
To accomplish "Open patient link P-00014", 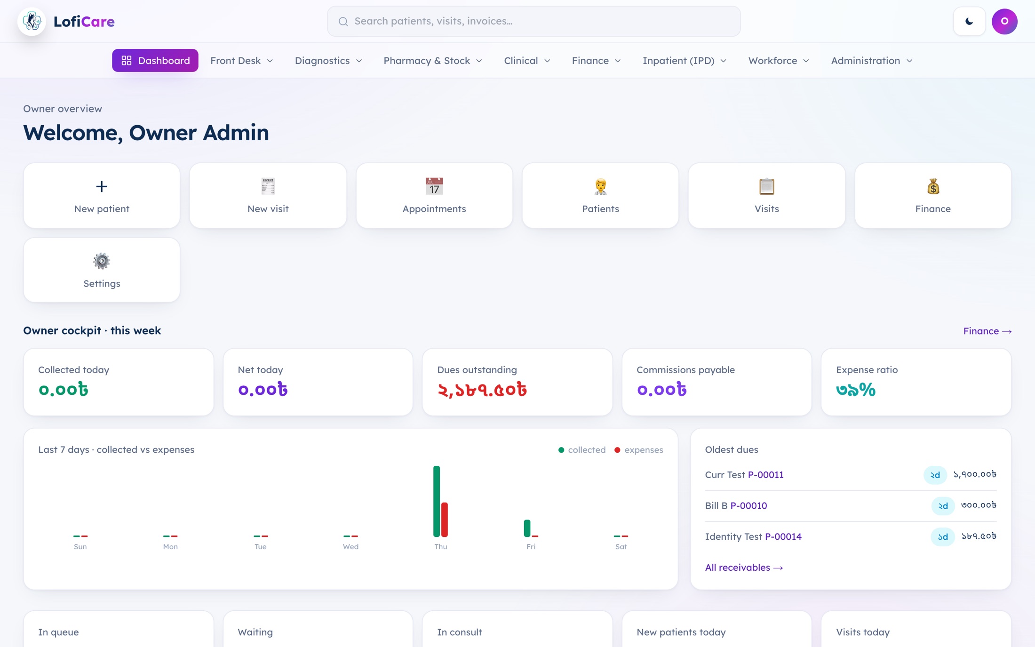I will (783, 536).
